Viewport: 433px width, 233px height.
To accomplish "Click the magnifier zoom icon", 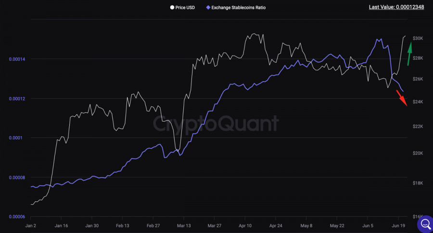I will coord(425,224).
